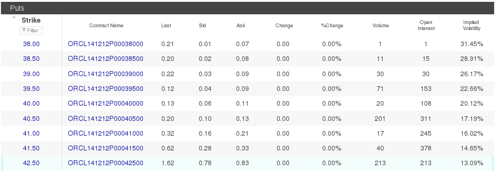Select the 40.50 strike link
496x174 pixels.
click(31, 119)
